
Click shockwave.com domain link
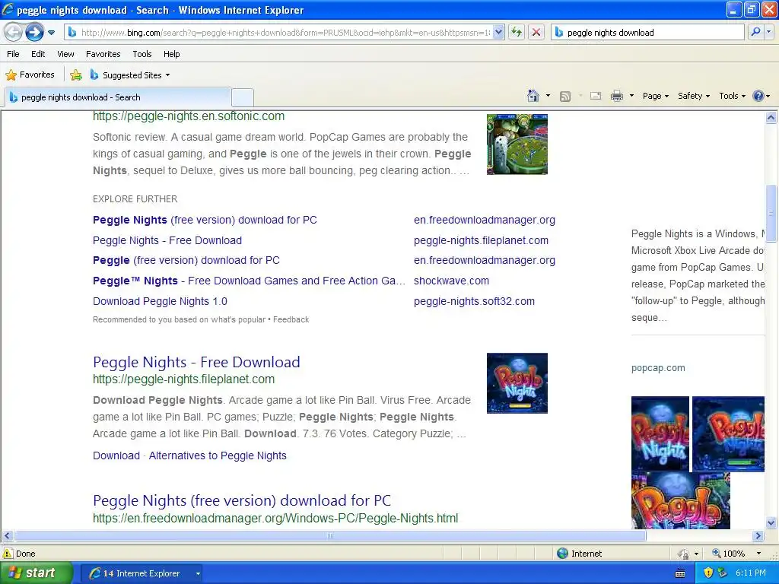coord(451,281)
